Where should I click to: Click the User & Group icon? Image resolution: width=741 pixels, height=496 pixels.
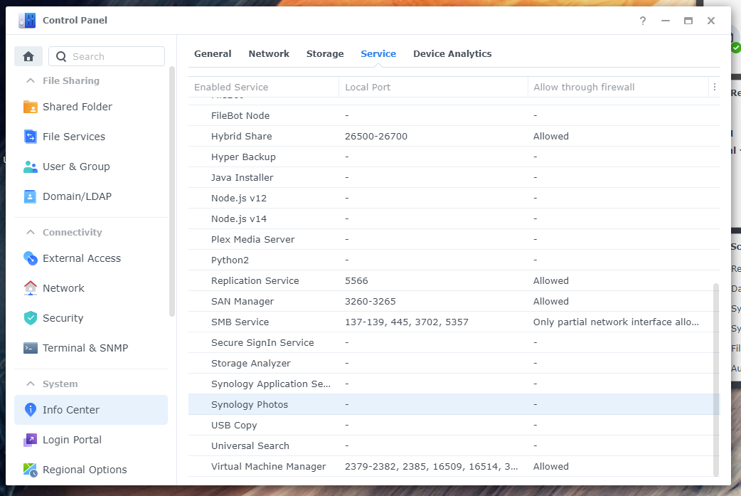pyautogui.click(x=31, y=167)
